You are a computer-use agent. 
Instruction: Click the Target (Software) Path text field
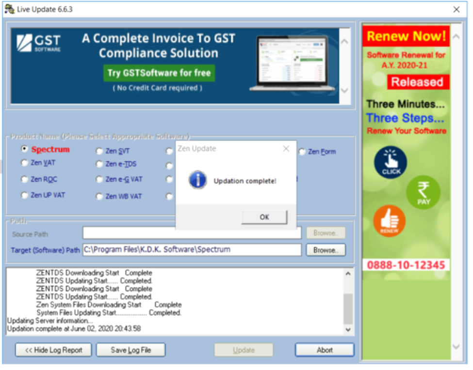[x=192, y=250]
